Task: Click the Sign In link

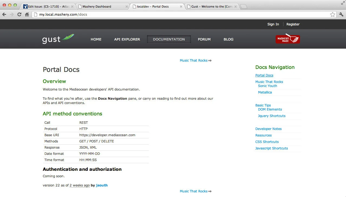Action: click(273, 24)
